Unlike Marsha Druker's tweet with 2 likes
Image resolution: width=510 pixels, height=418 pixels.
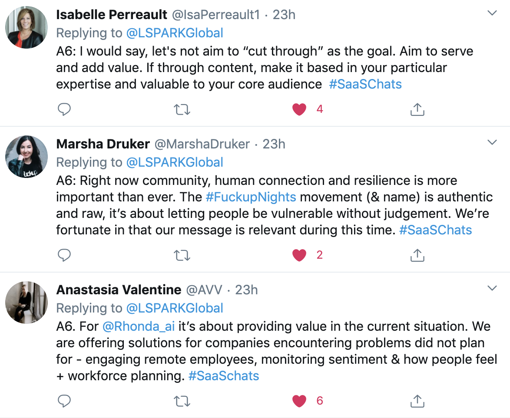[299, 255]
